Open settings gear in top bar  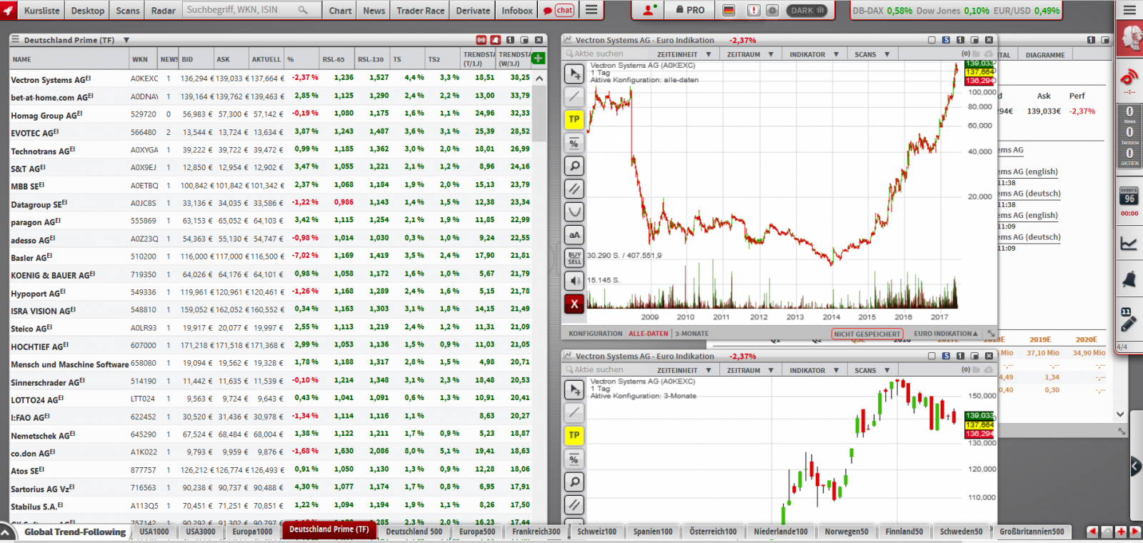(x=772, y=11)
